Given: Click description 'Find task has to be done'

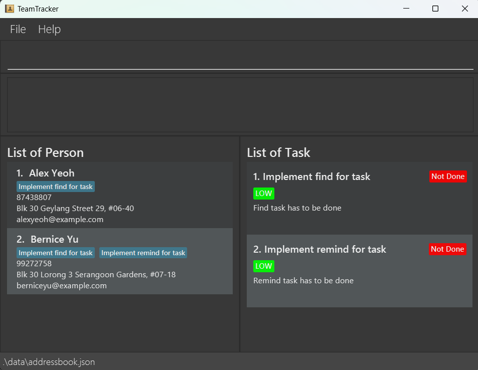Looking at the screenshot, I should click(x=297, y=208).
